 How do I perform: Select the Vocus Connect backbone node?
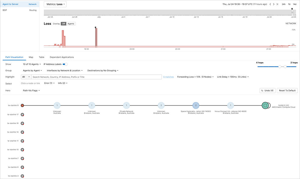(230, 105)
